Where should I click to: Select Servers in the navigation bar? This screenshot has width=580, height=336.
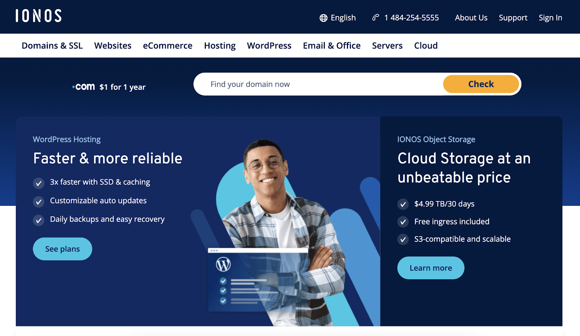(x=387, y=45)
